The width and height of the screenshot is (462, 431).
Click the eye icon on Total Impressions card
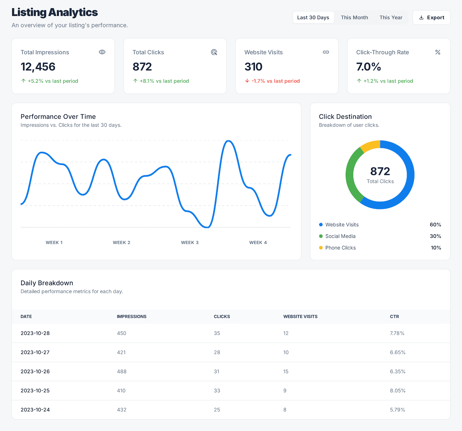point(102,52)
